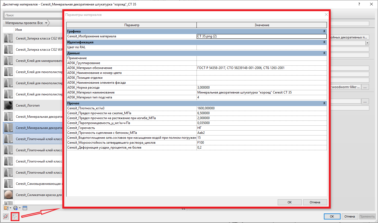Click the empty 'ADSK_Группирование' value cell
This screenshot has width=378, height=223.
pyautogui.click(x=262, y=63)
